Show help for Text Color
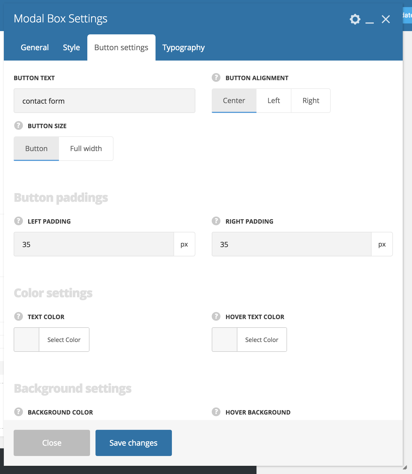Image resolution: width=412 pixels, height=474 pixels. (x=18, y=317)
